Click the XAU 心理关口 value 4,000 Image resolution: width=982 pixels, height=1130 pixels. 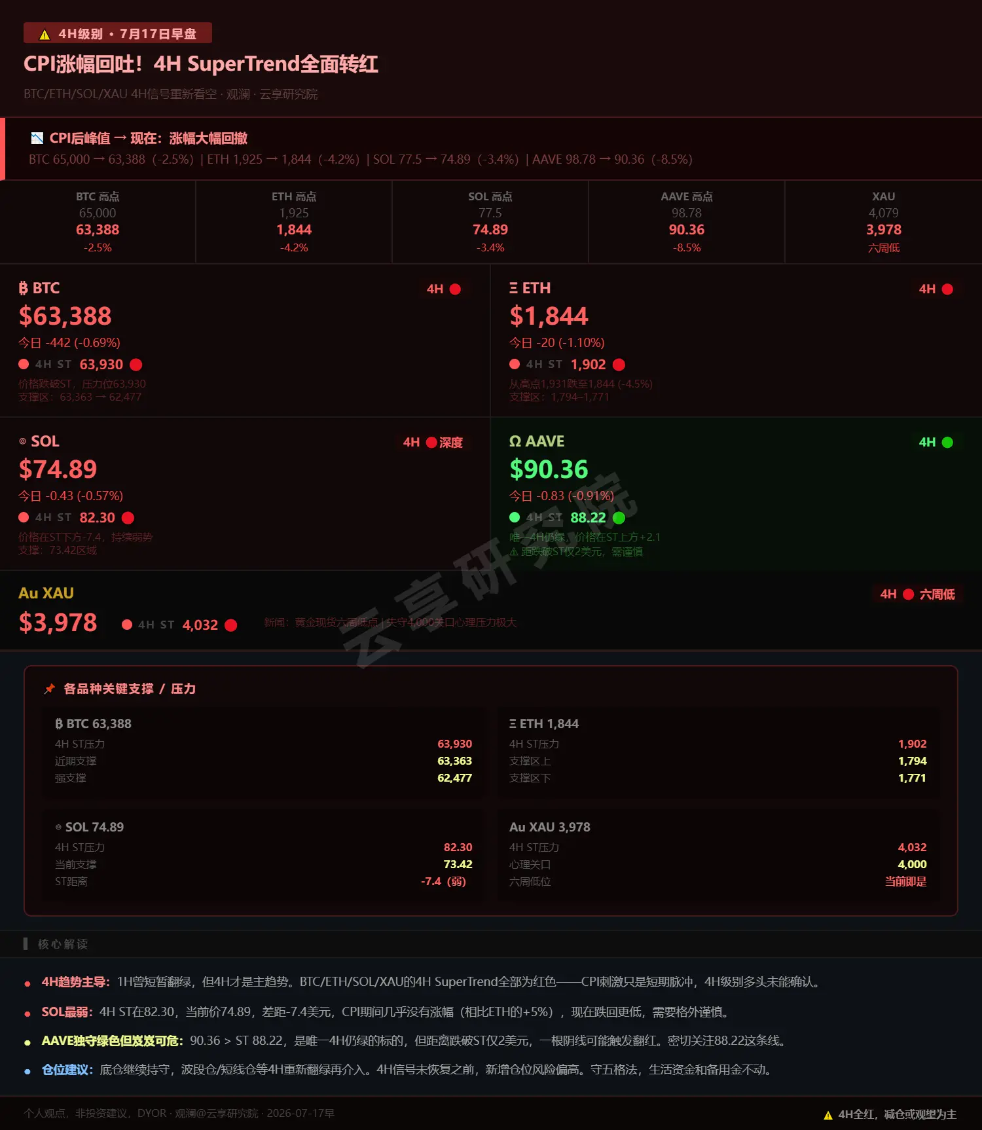[x=913, y=864]
